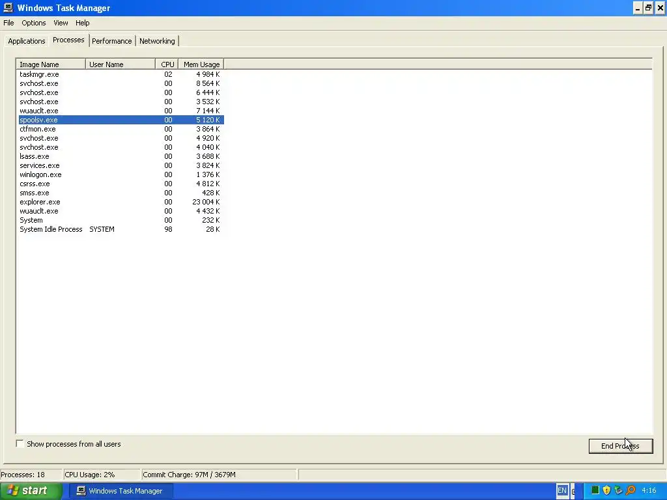
Task: Click the Safely Remove Hardware tray icon
Action: pos(618,490)
